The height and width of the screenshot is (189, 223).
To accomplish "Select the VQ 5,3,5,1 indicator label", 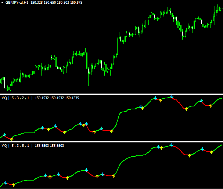I will (x=15, y=146).
